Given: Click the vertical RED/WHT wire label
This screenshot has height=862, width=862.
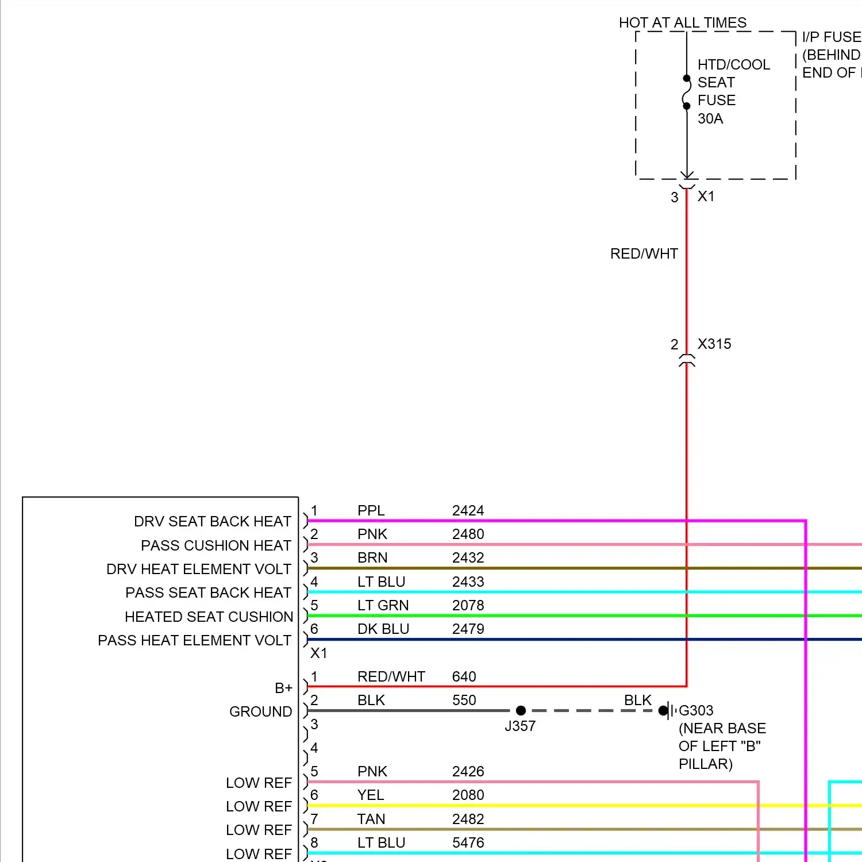Looking at the screenshot, I should 644,254.
